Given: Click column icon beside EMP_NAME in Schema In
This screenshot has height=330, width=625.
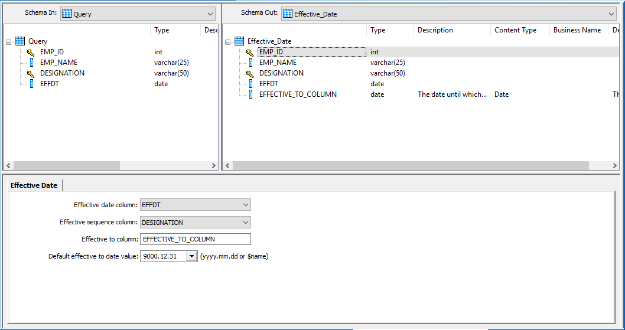Looking at the screenshot, I should 31,63.
